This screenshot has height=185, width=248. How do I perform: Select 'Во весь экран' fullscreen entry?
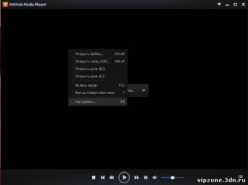click(98, 85)
